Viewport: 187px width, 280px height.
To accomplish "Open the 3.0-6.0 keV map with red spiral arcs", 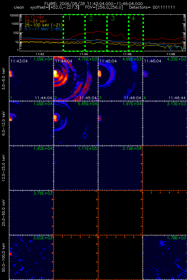I will tap(76, 78).
